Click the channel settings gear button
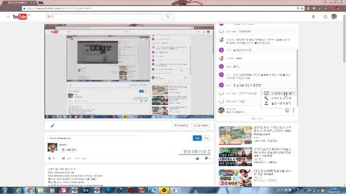Image resolution: width=346 pixels, height=194 pixels. (69, 150)
